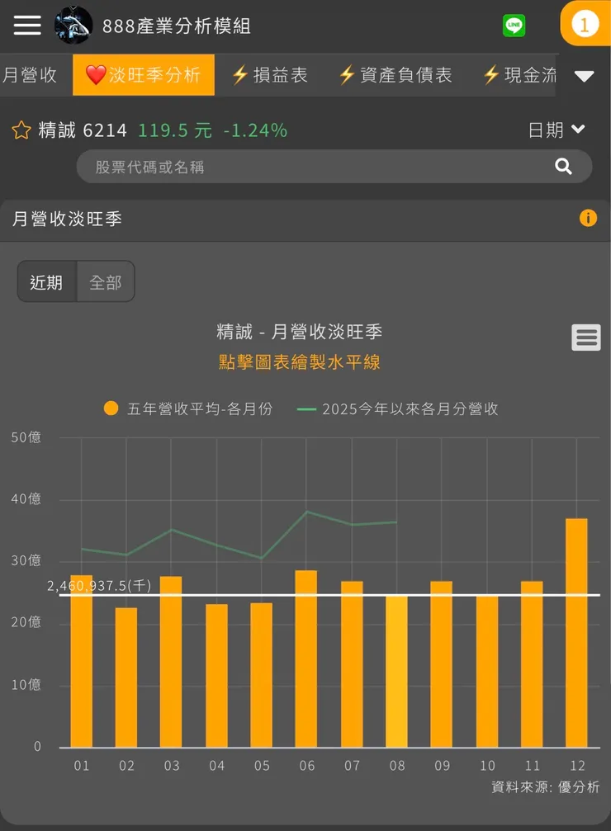The width and height of the screenshot is (611, 831).
Task: Click the 02 month orange bar
Action: coord(126,678)
